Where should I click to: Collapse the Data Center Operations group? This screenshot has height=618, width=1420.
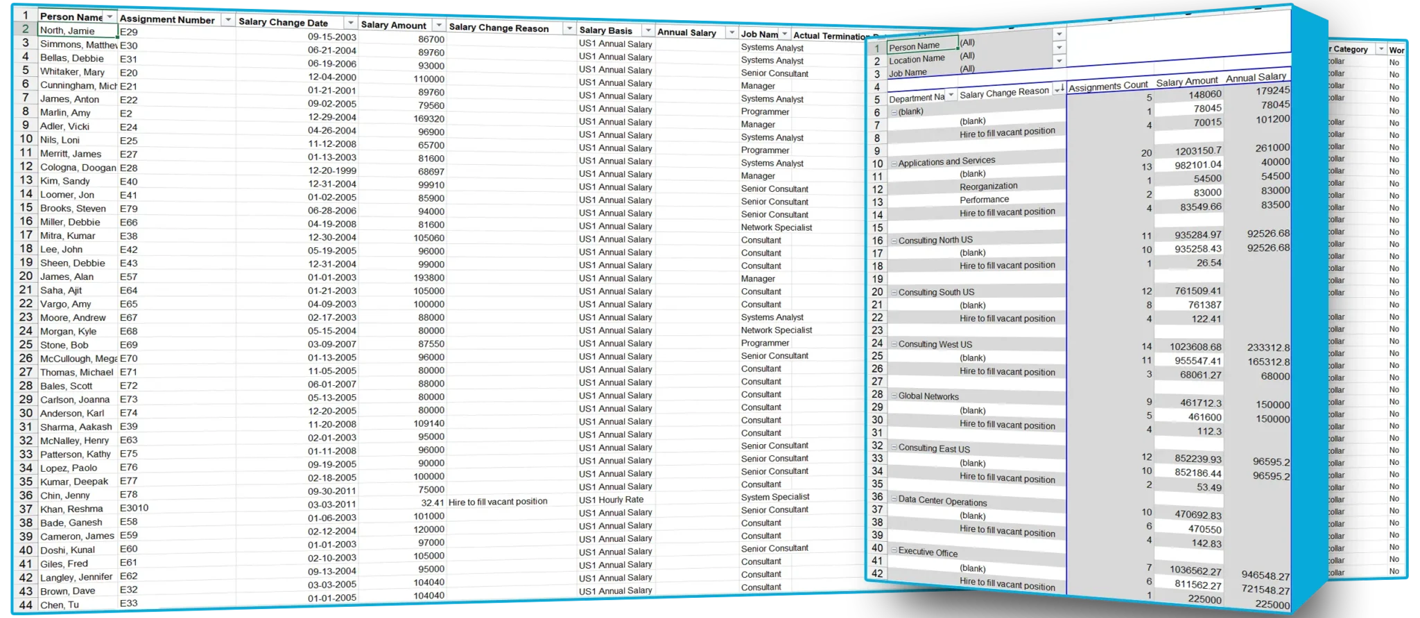(x=894, y=499)
